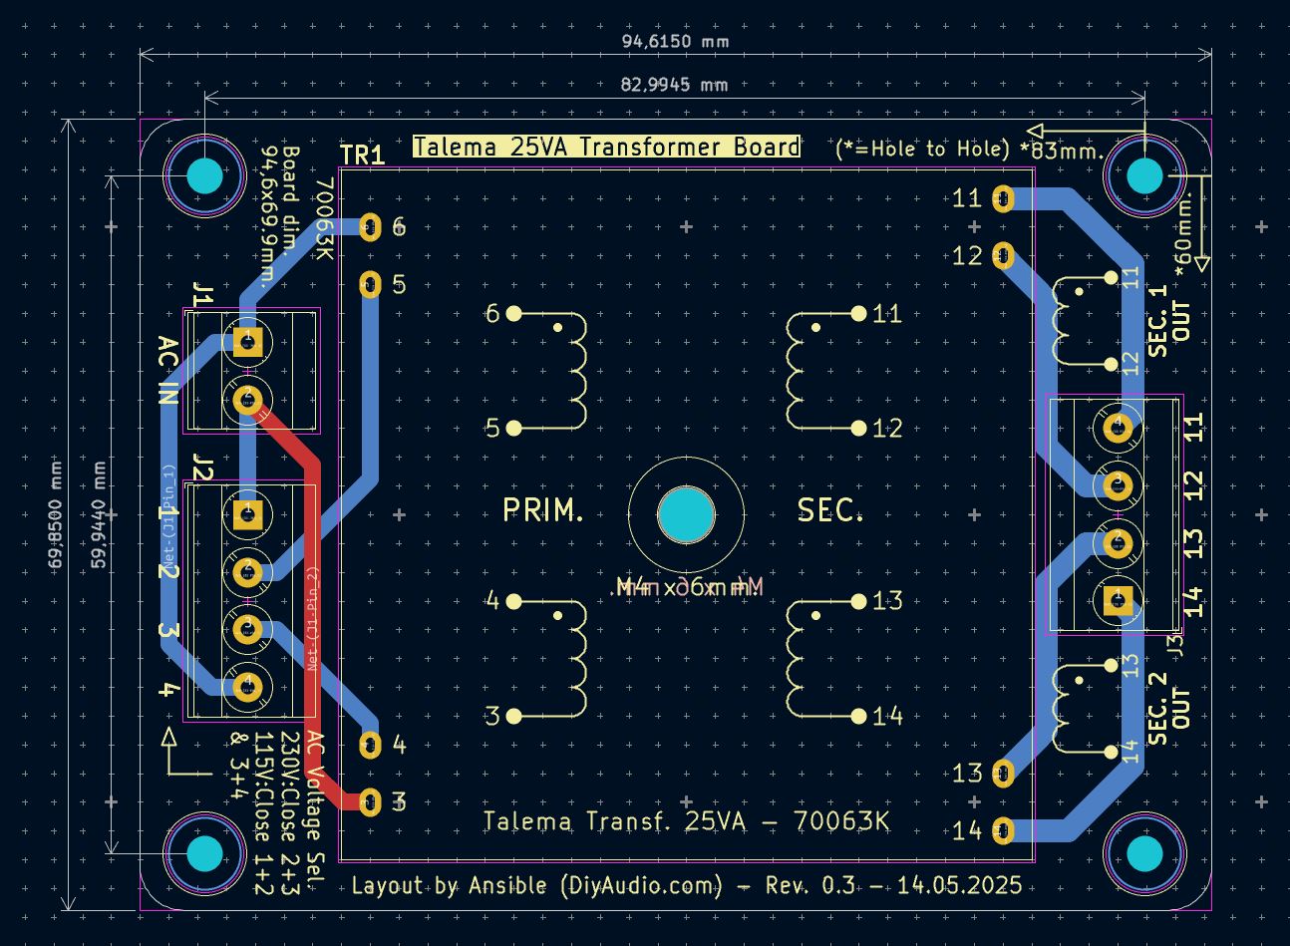Click schematic pin 11 dot in secondary winding
1290x946 pixels.
858,313
